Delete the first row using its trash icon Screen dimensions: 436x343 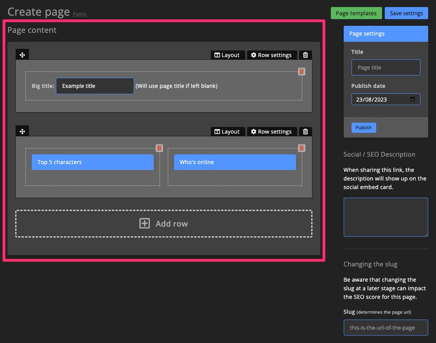[x=305, y=55]
